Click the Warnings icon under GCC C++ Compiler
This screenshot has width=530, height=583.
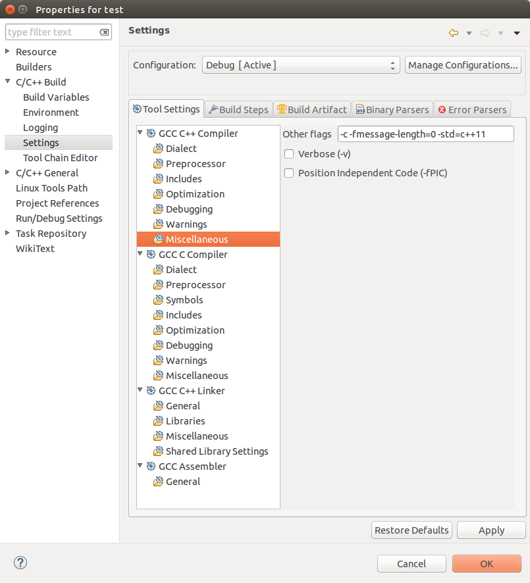[x=157, y=224]
